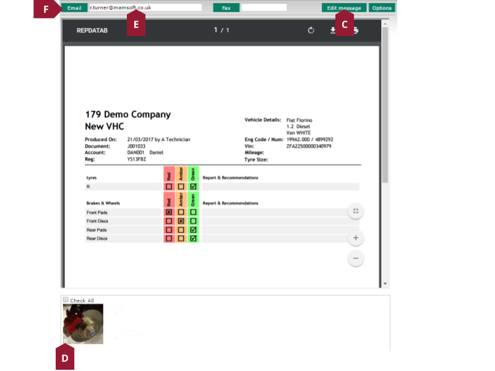The image size is (495, 371).
Task: Click the scroll down arrow of the viewer
Action: (x=385, y=284)
